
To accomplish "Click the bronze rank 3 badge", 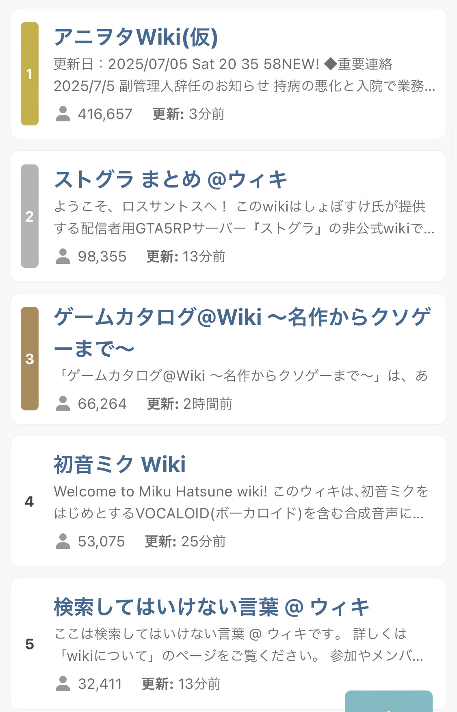I will [30, 358].
